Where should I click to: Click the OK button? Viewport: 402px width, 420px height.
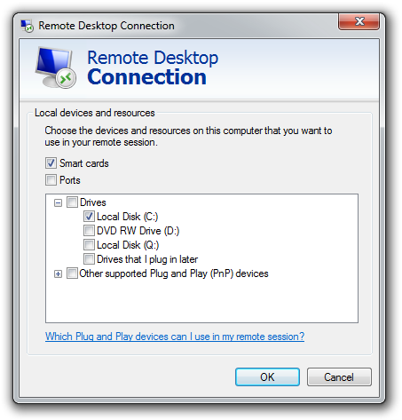(267, 376)
